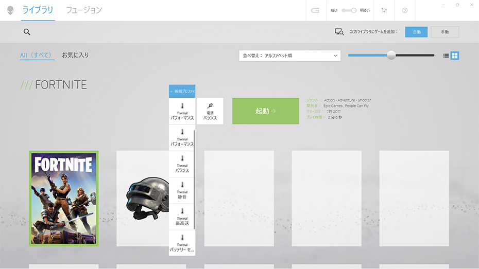Click the 7月 2017 release date text
Screen dimensions: 479x269
(334, 112)
